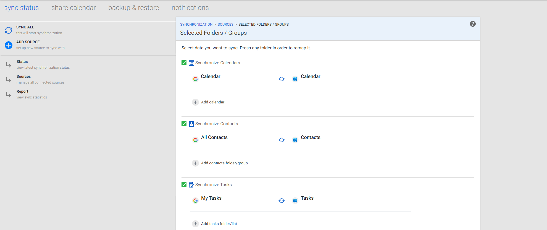Click the tasks icon next to Synchronize Tasks
This screenshot has width=547, height=230.
(x=191, y=185)
